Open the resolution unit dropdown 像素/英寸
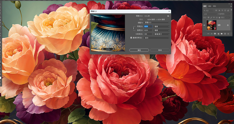The height and width of the screenshot is (124, 234). 162,34
